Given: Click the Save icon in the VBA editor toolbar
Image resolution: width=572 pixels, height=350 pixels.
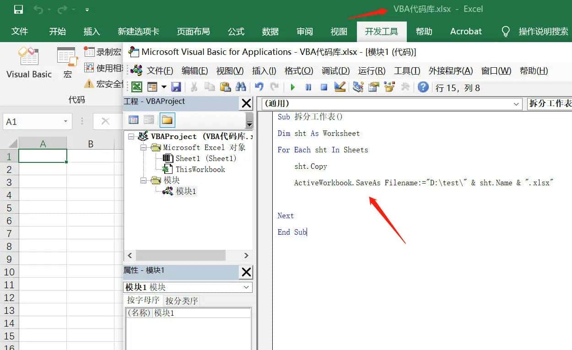Looking at the screenshot, I should 176,87.
